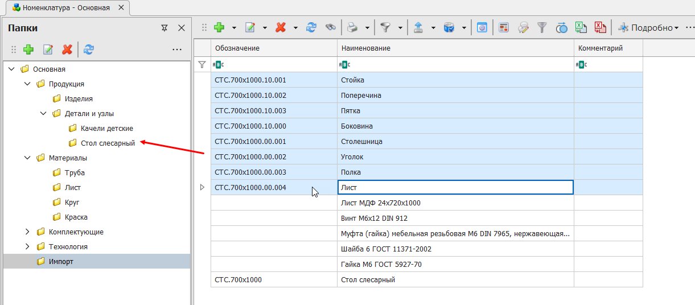Delete folder using red X in Папки panel
This screenshot has height=305, width=695.
tap(67, 50)
